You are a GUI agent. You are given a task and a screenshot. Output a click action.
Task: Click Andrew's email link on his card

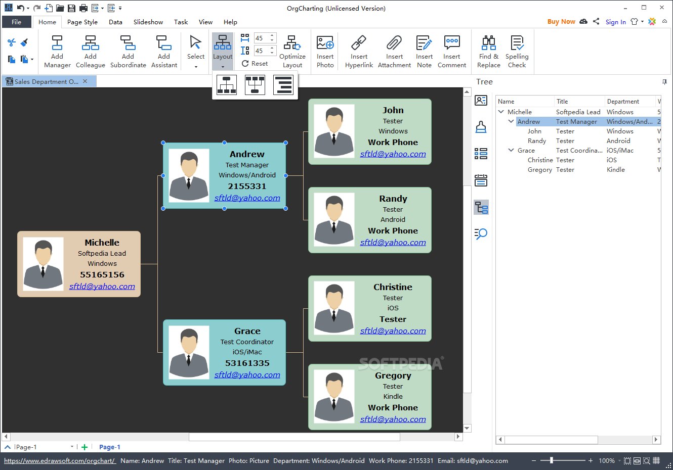[247, 198]
